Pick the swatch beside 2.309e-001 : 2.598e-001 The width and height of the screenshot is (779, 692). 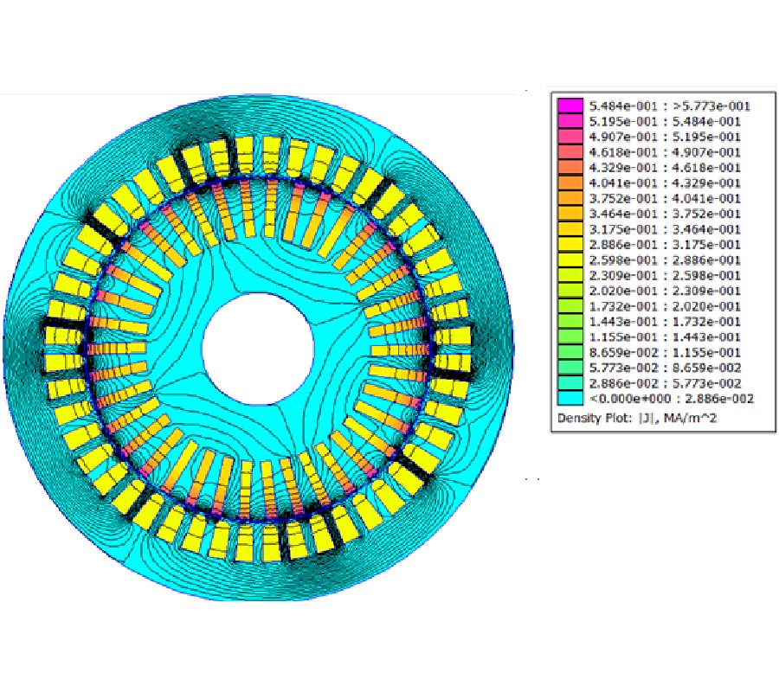pos(570,276)
